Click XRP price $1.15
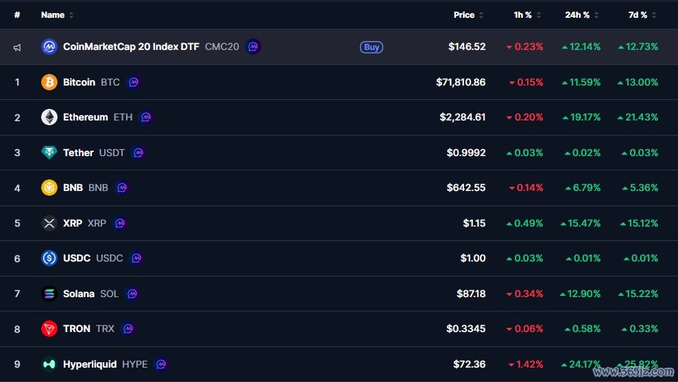 click(474, 223)
